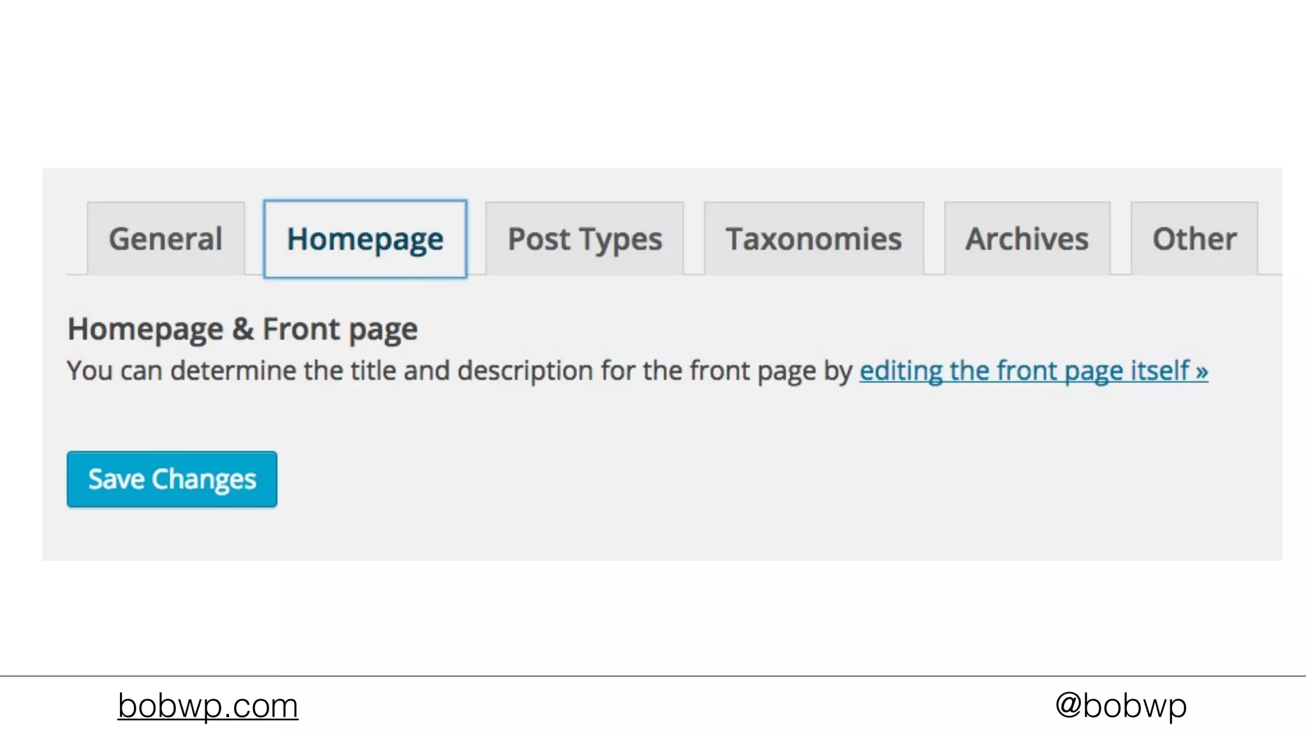This screenshot has height=735, width=1306.
Task: Switch to the General tab
Action: pyautogui.click(x=166, y=239)
